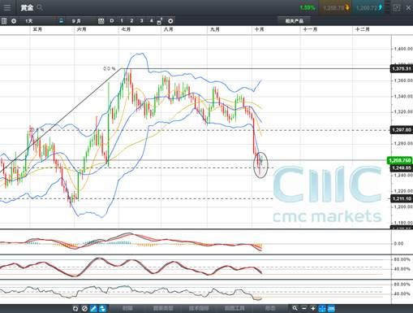The height and width of the screenshot is (313, 413).
Task: Select layout preset D
Action: click(x=112, y=21)
